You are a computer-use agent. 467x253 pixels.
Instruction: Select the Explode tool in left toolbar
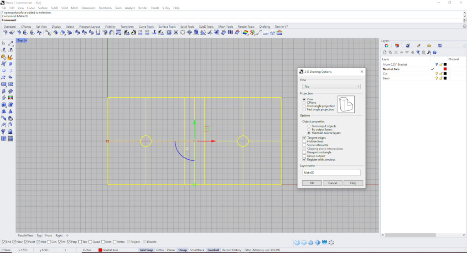10,57
